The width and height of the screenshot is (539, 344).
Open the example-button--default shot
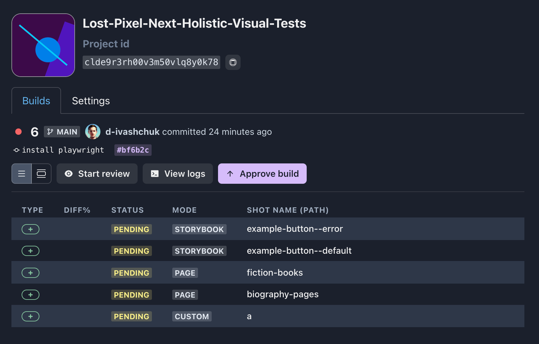299,251
